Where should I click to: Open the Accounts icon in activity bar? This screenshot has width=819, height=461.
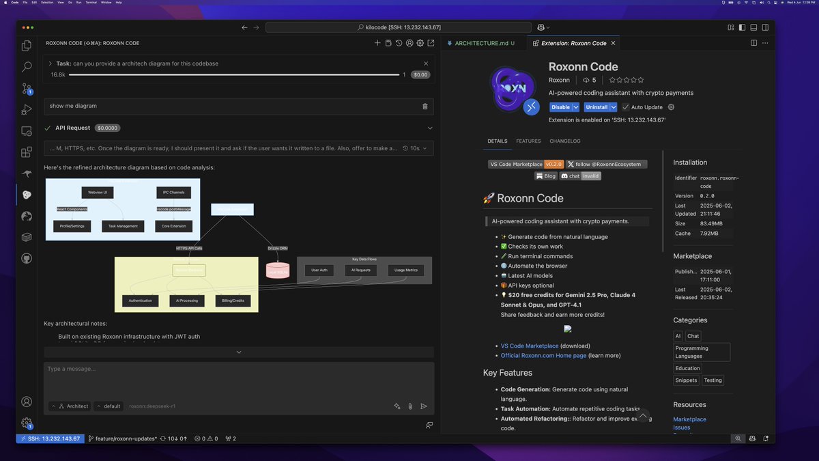point(27,402)
